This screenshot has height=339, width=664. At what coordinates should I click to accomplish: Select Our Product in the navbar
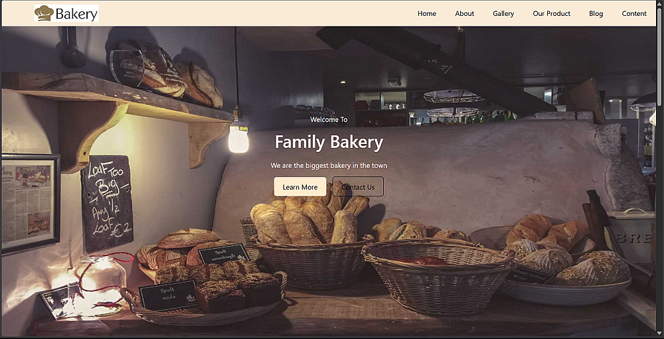[552, 13]
